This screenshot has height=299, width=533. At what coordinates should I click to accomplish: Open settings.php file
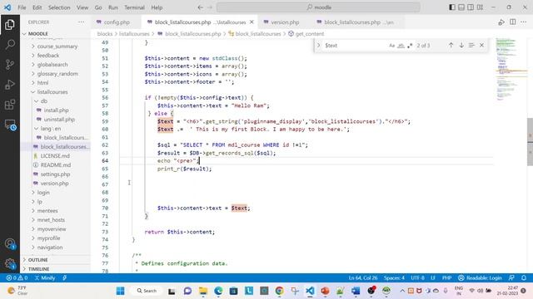click(55, 174)
